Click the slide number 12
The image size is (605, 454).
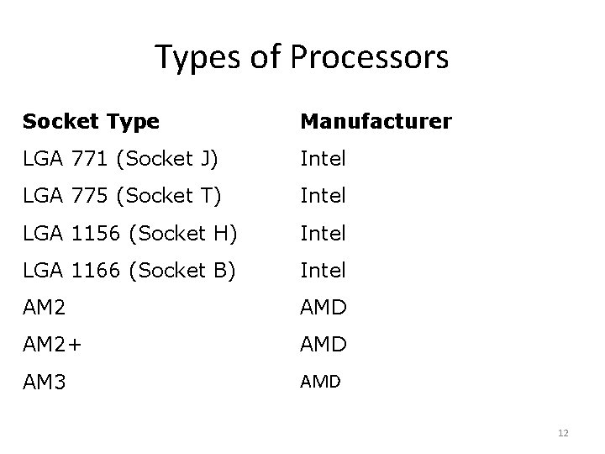pyautogui.click(x=563, y=433)
